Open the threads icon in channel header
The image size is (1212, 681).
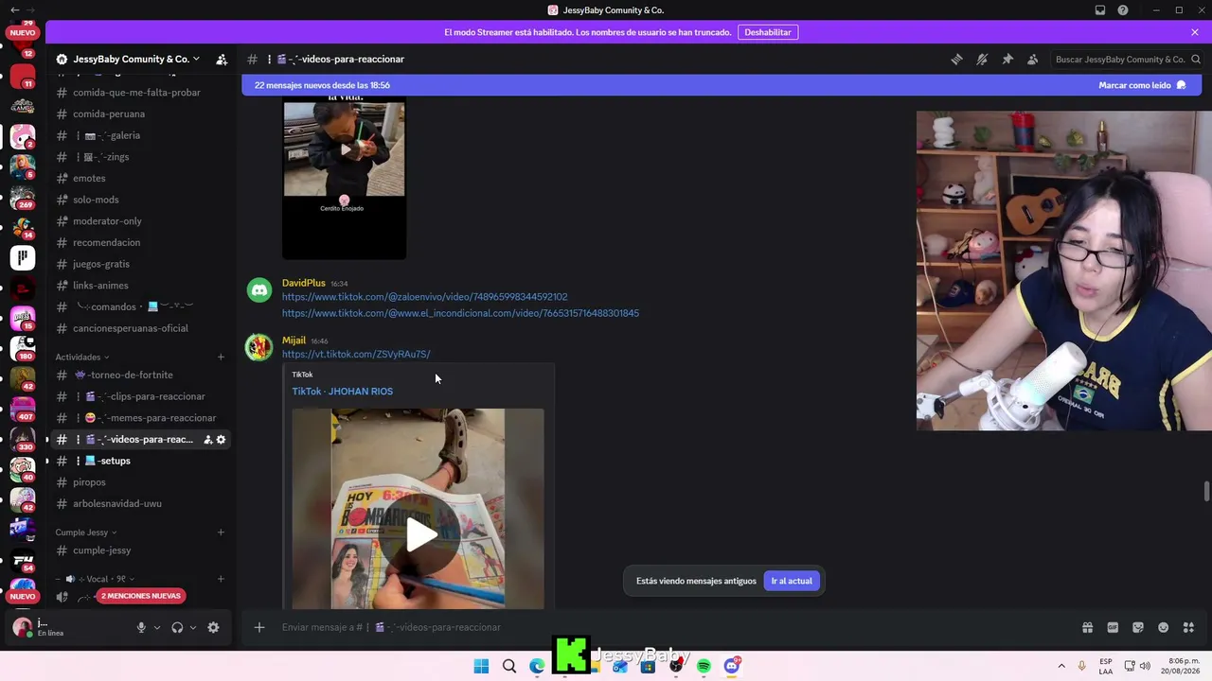(956, 59)
